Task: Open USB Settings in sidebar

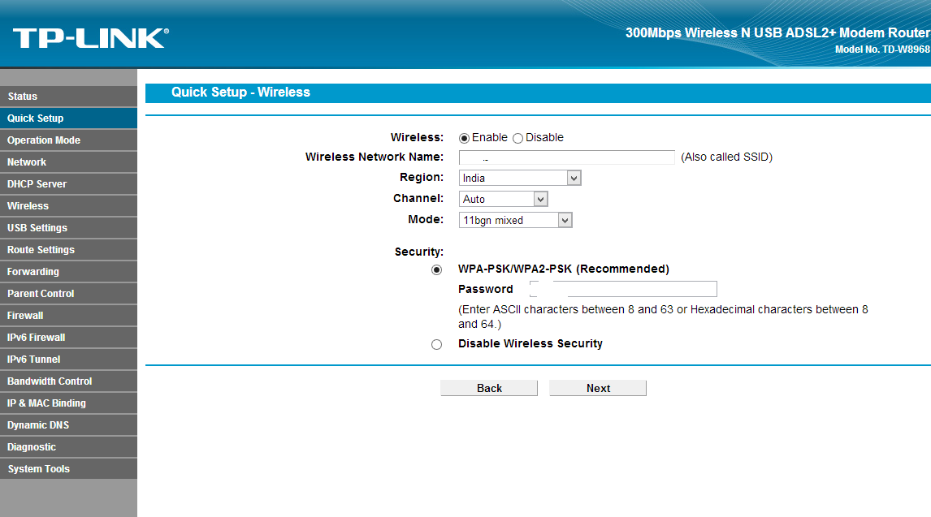Action: (68, 228)
